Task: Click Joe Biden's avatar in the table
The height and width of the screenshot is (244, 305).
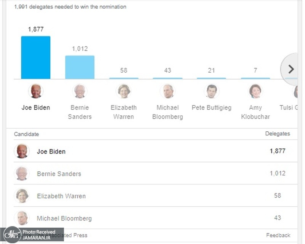Action: click(x=22, y=151)
